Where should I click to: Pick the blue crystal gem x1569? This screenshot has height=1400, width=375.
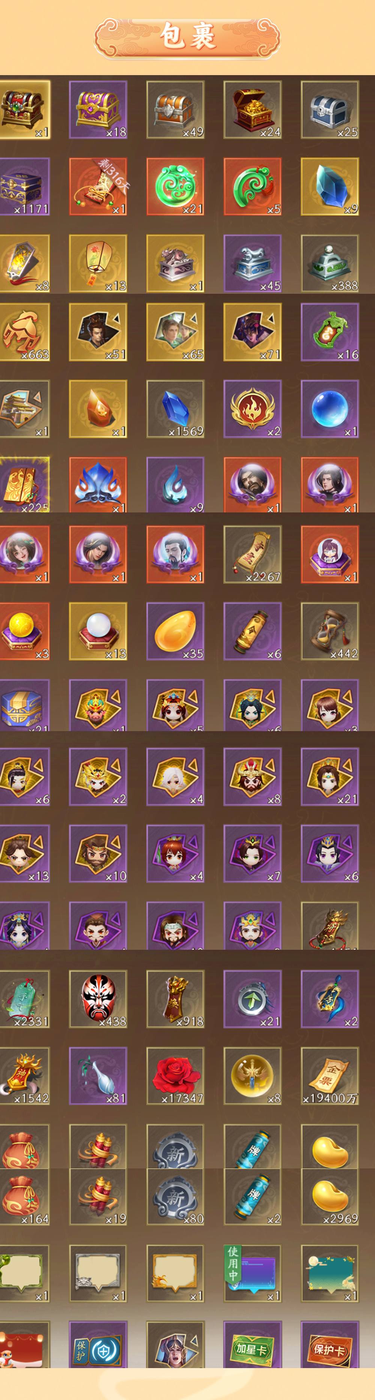click(x=175, y=409)
